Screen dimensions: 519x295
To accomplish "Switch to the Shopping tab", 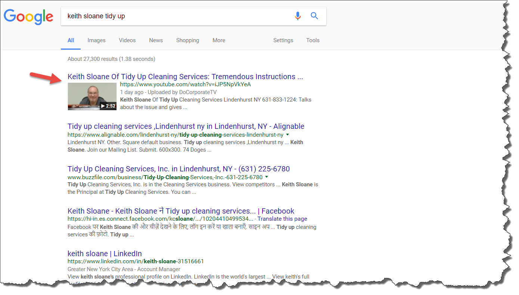I will click(x=187, y=40).
